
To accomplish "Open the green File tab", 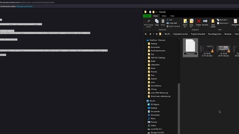I will click(x=147, y=16).
